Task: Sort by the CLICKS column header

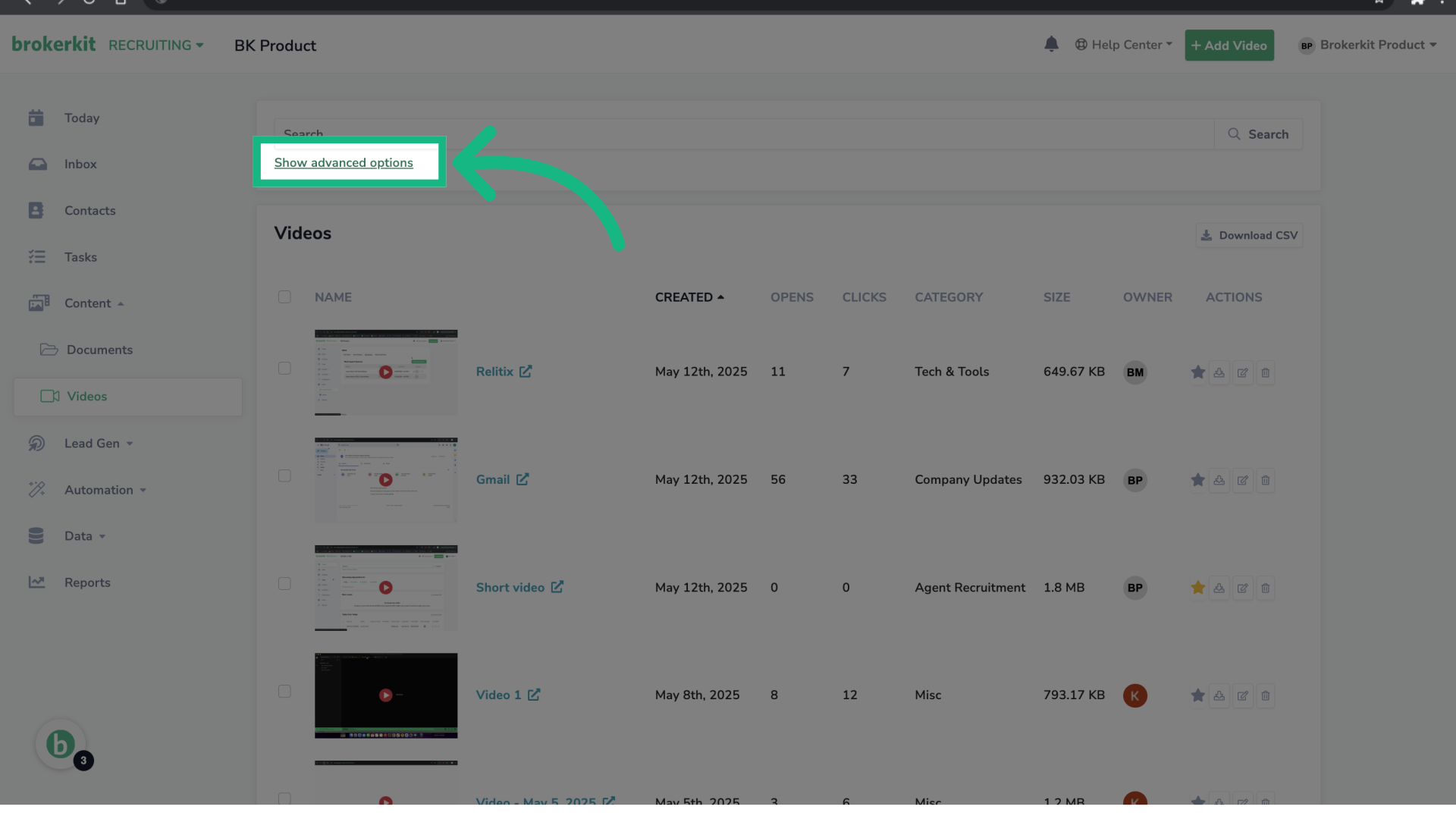Action: coord(864,297)
